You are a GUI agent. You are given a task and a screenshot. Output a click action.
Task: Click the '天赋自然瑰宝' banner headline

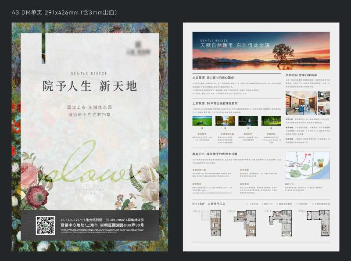[x=216, y=45]
